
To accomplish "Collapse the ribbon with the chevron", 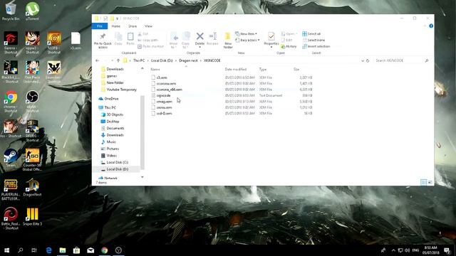I will tap(425, 26).
